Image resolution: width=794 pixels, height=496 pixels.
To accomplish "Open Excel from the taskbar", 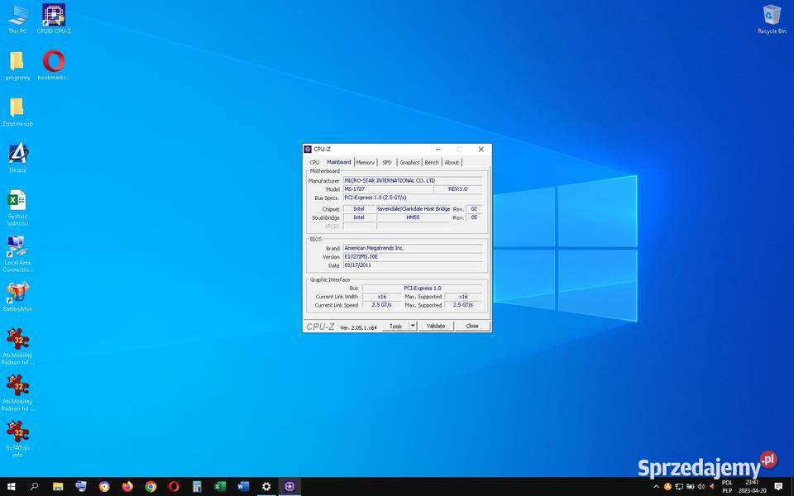I will (220, 486).
